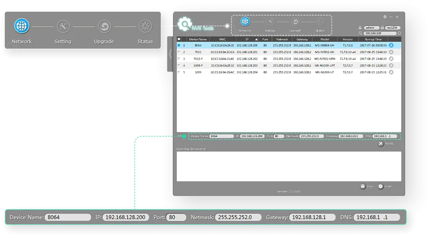
Task: Click the Save button below Operating Information
Action: coord(367,186)
